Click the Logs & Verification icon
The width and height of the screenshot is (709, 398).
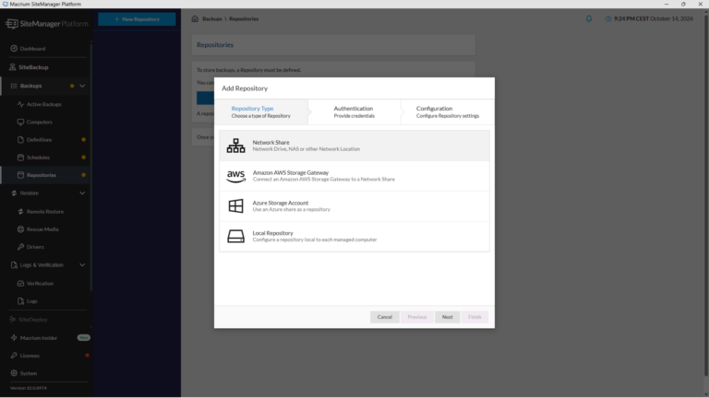(14, 265)
